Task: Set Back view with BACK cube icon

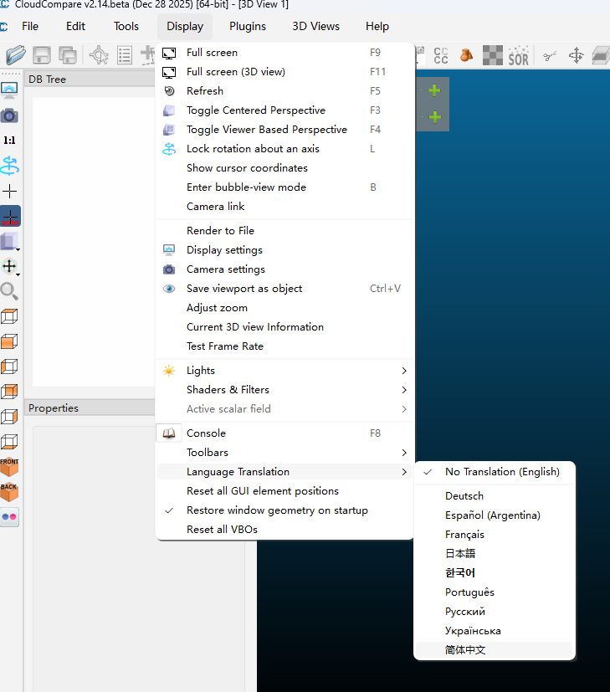Action: 9,492
